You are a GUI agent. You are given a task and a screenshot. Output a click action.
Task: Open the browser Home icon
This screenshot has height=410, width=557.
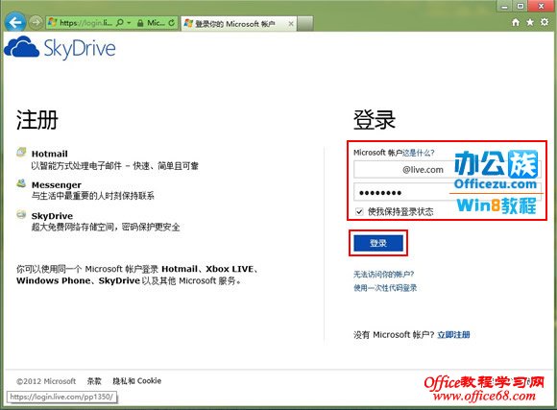point(516,22)
